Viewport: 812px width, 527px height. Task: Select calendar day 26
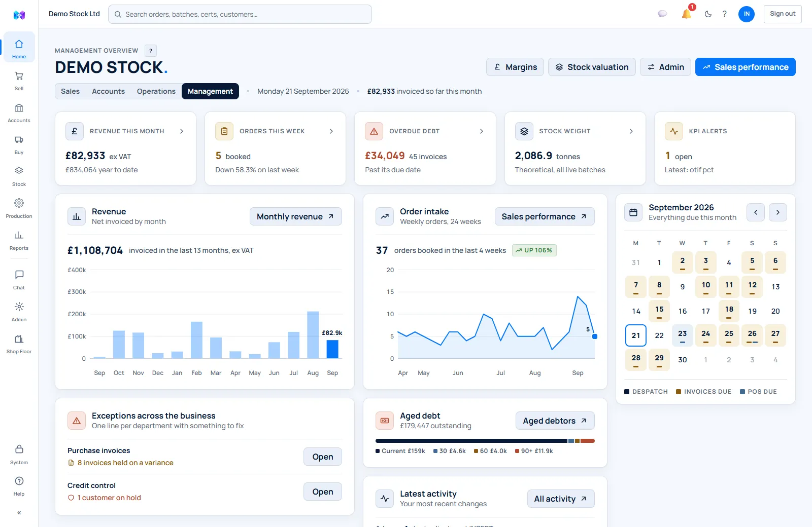(x=752, y=335)
